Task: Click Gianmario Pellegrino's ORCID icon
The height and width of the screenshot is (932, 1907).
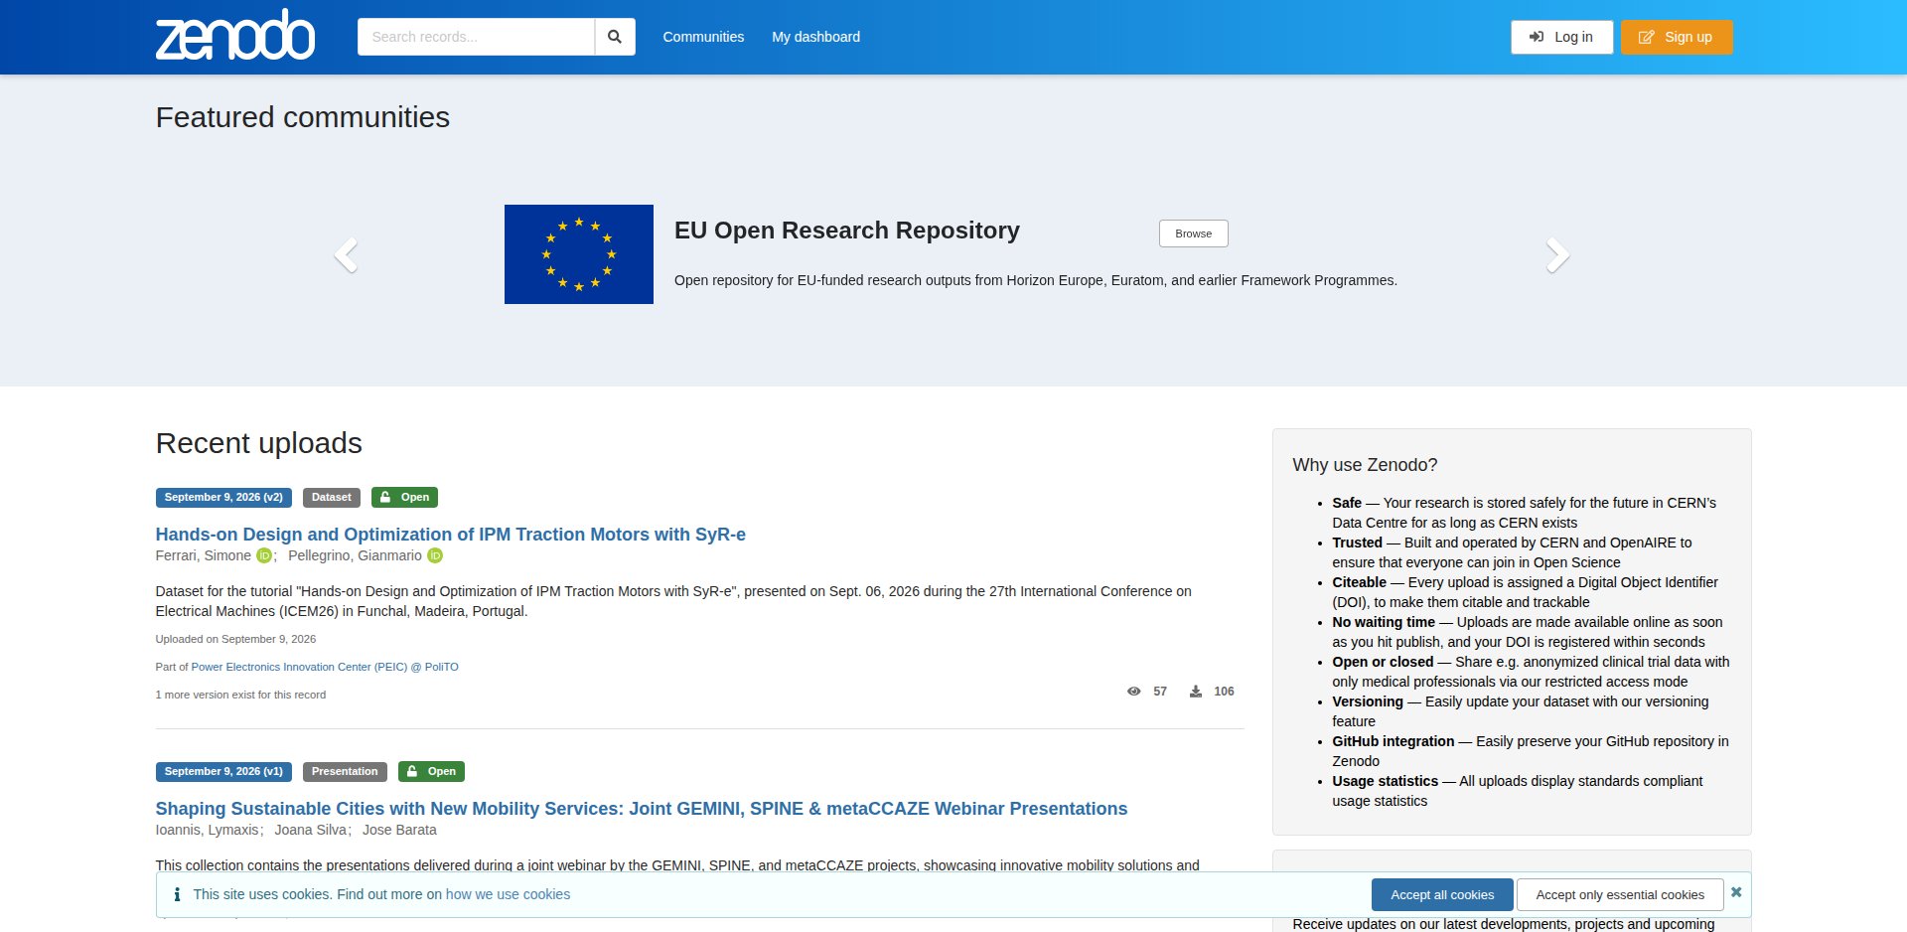Action: (435, 555)
